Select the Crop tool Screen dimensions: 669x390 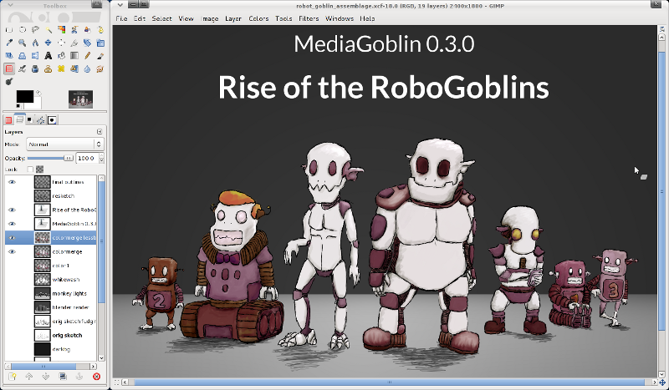pos(74,43)
